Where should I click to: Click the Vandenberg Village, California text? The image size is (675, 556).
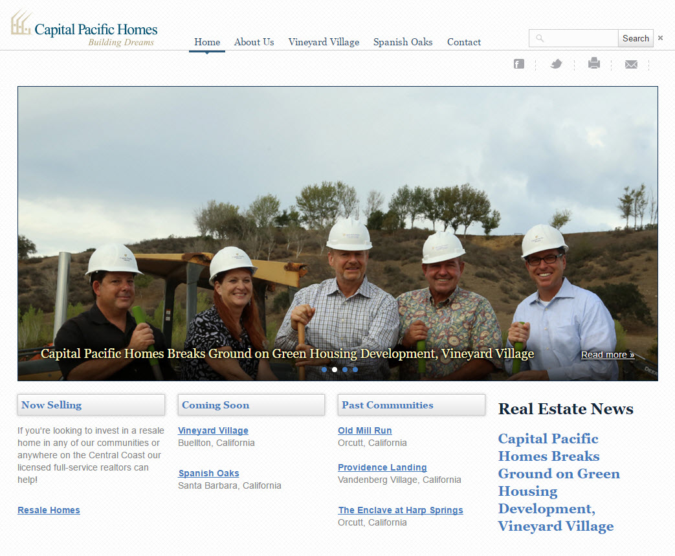click(x=399, y=480)
